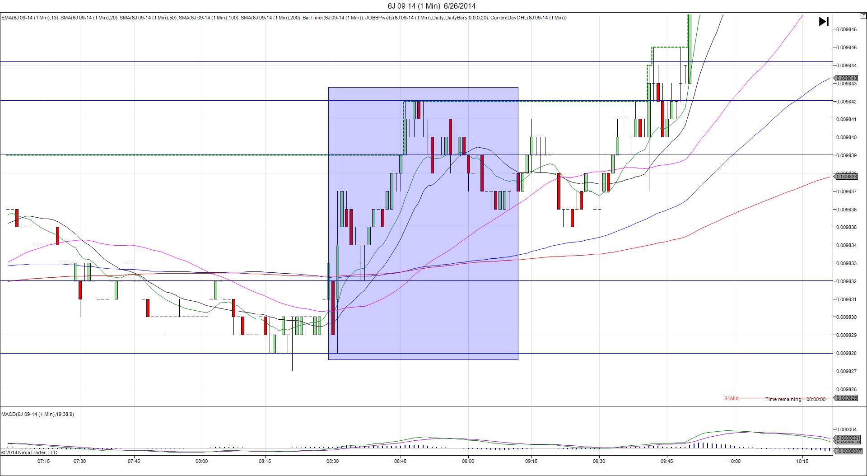Click the skip-to-latest-bar arrow icon
The width and height of the screenshot is (867, 476).
(823, 22)
